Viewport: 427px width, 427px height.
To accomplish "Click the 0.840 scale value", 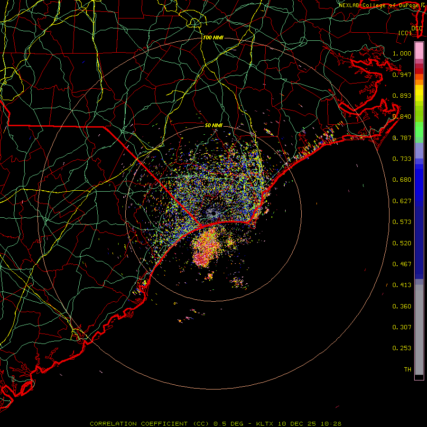I will coord(402,117).
